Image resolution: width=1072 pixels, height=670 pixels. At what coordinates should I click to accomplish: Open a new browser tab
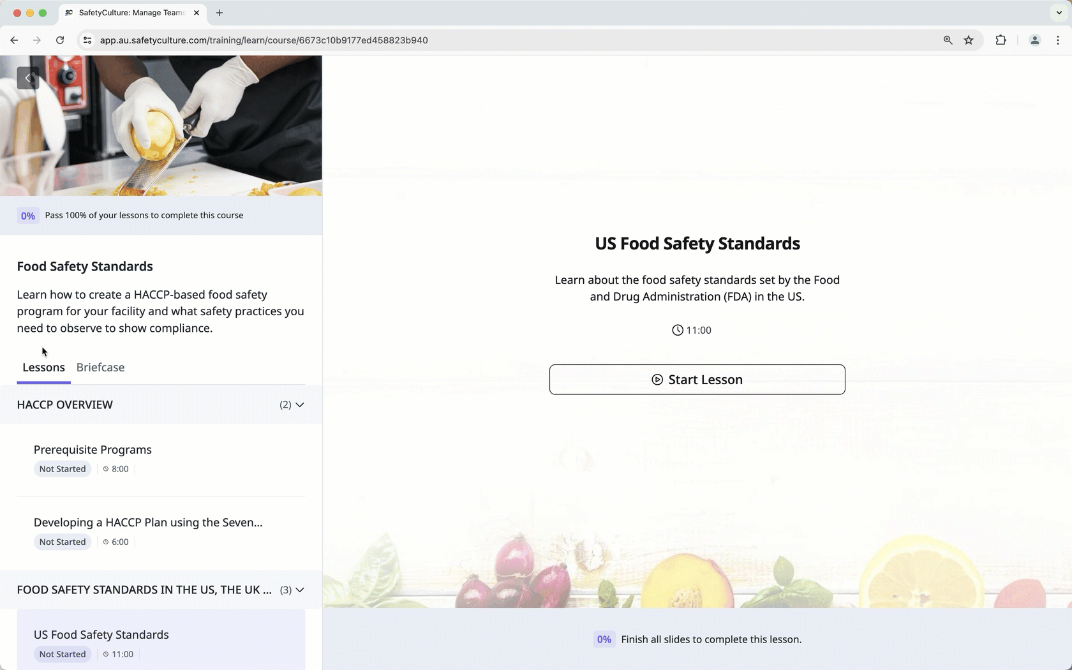220,13
